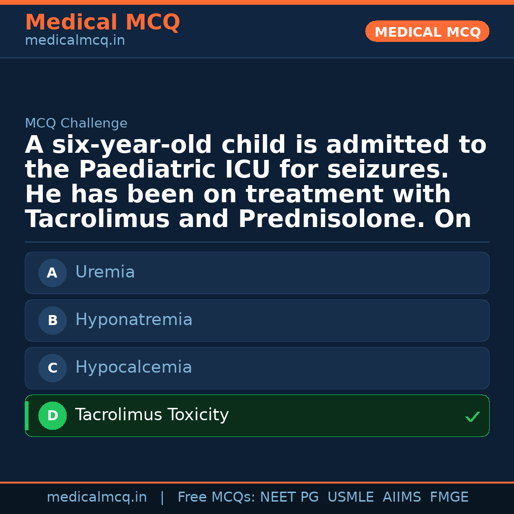Select the Tacrolimus Toxicity answer text

tap(152, 415)
